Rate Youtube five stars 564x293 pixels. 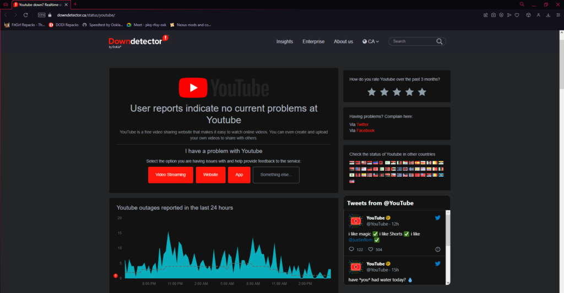pos(422,92)
